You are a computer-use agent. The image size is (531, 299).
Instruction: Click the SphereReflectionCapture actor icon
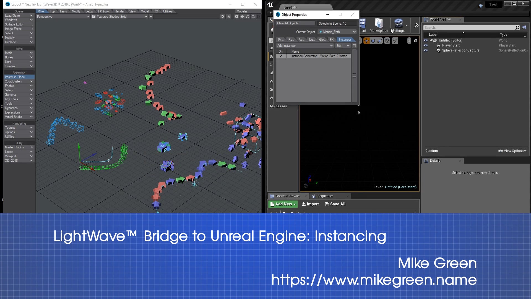click(438, 50)
